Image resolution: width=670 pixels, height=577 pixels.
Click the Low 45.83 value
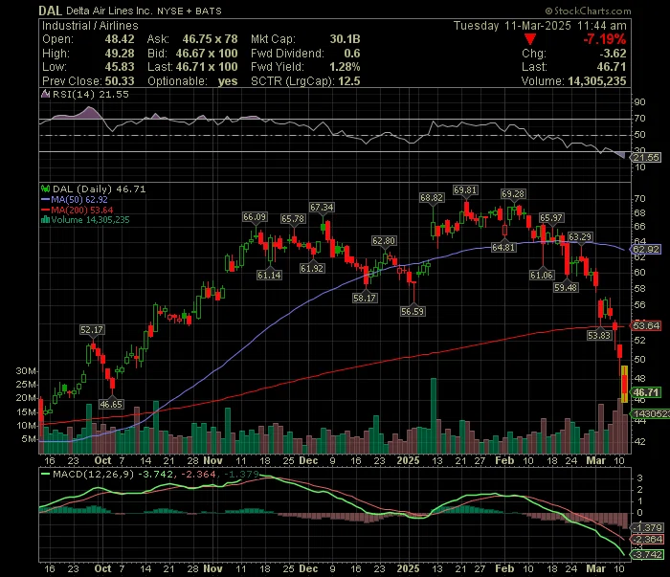click(x=120, y=67)
